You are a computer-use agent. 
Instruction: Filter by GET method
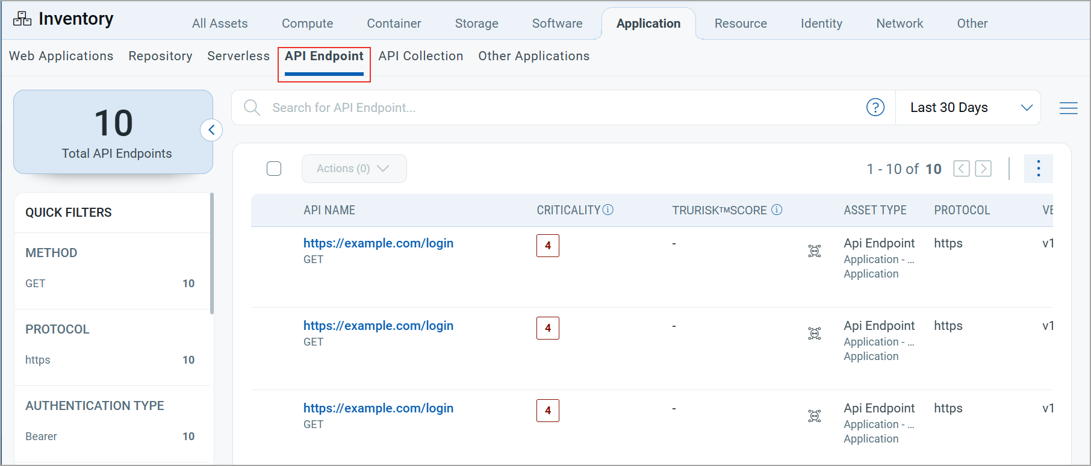tap(110, 284)
